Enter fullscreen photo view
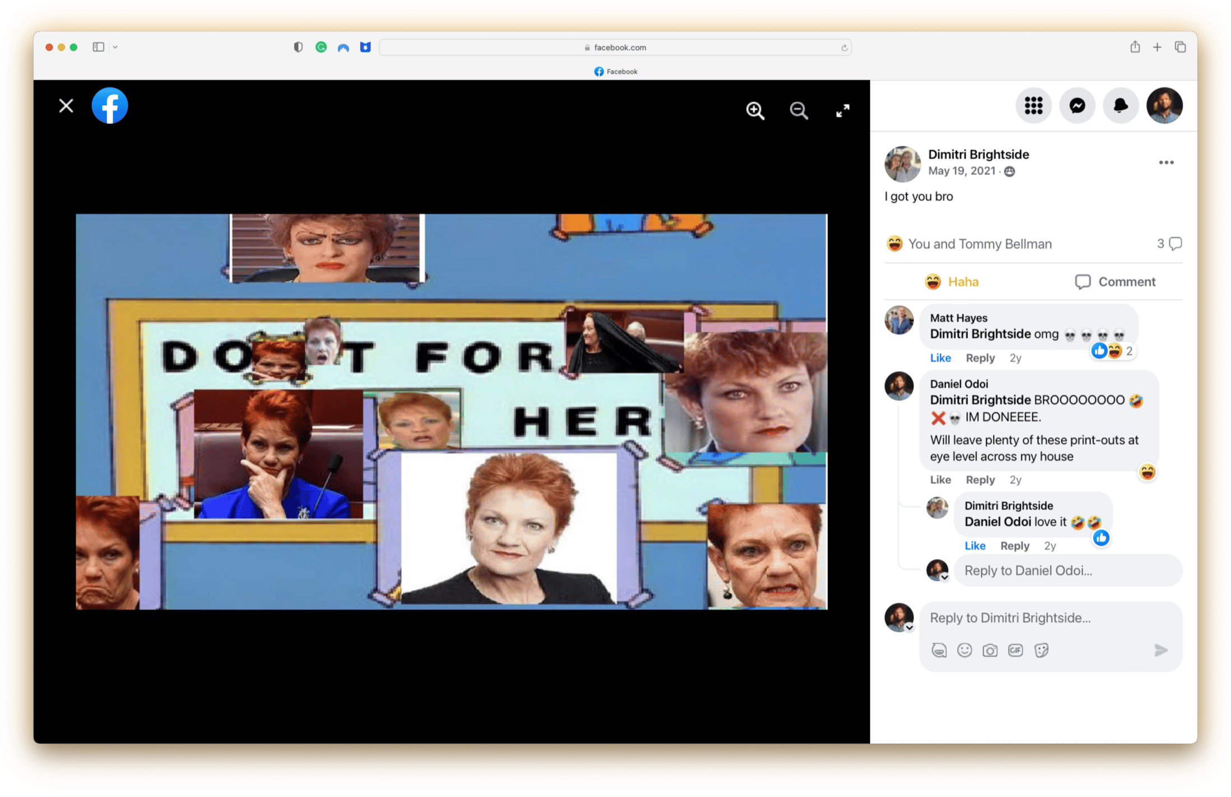 point(842,110)
